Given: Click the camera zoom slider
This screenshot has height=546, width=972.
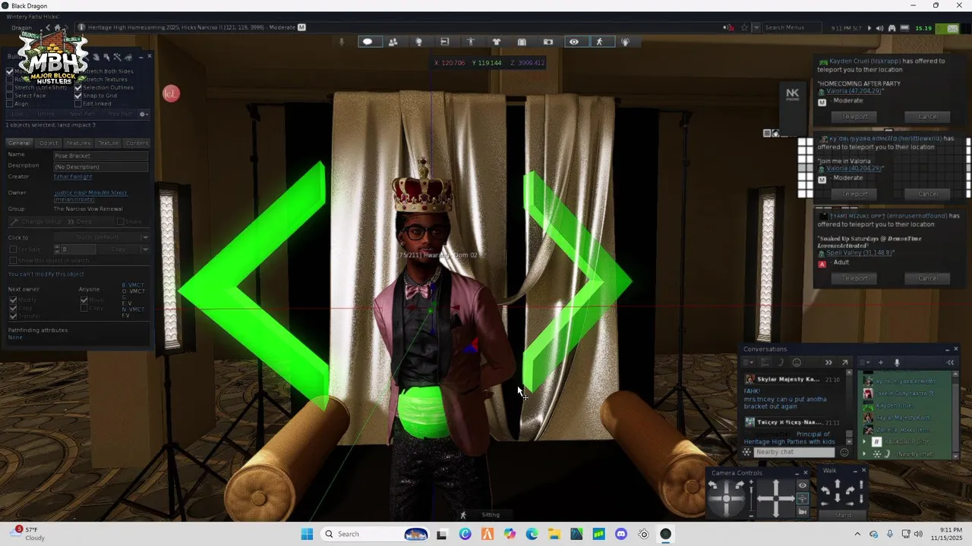Looking at the screenshot, I should coord(750,497).
